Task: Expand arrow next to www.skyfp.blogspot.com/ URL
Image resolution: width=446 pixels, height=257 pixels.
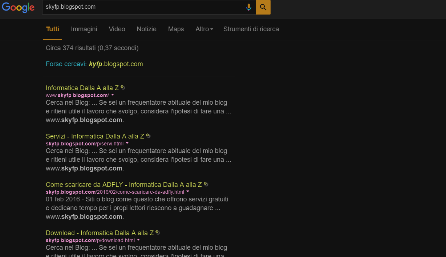Action: point(113,95)
